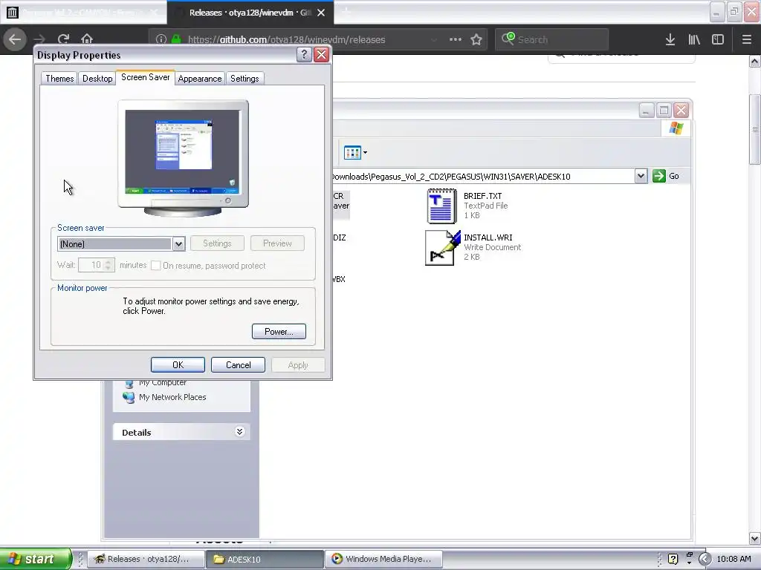Click the Windows flag logo in Explorer
The height and width of the screenshot is (570, 761).
tap(676, 128)
